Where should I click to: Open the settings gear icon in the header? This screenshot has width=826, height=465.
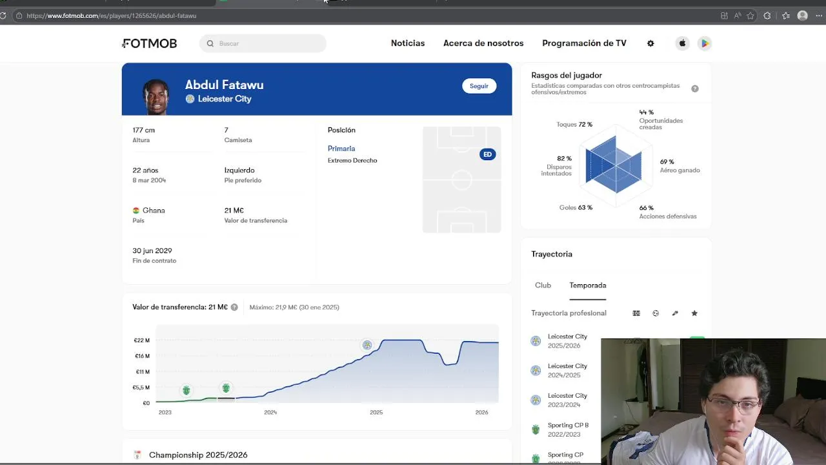650,43
